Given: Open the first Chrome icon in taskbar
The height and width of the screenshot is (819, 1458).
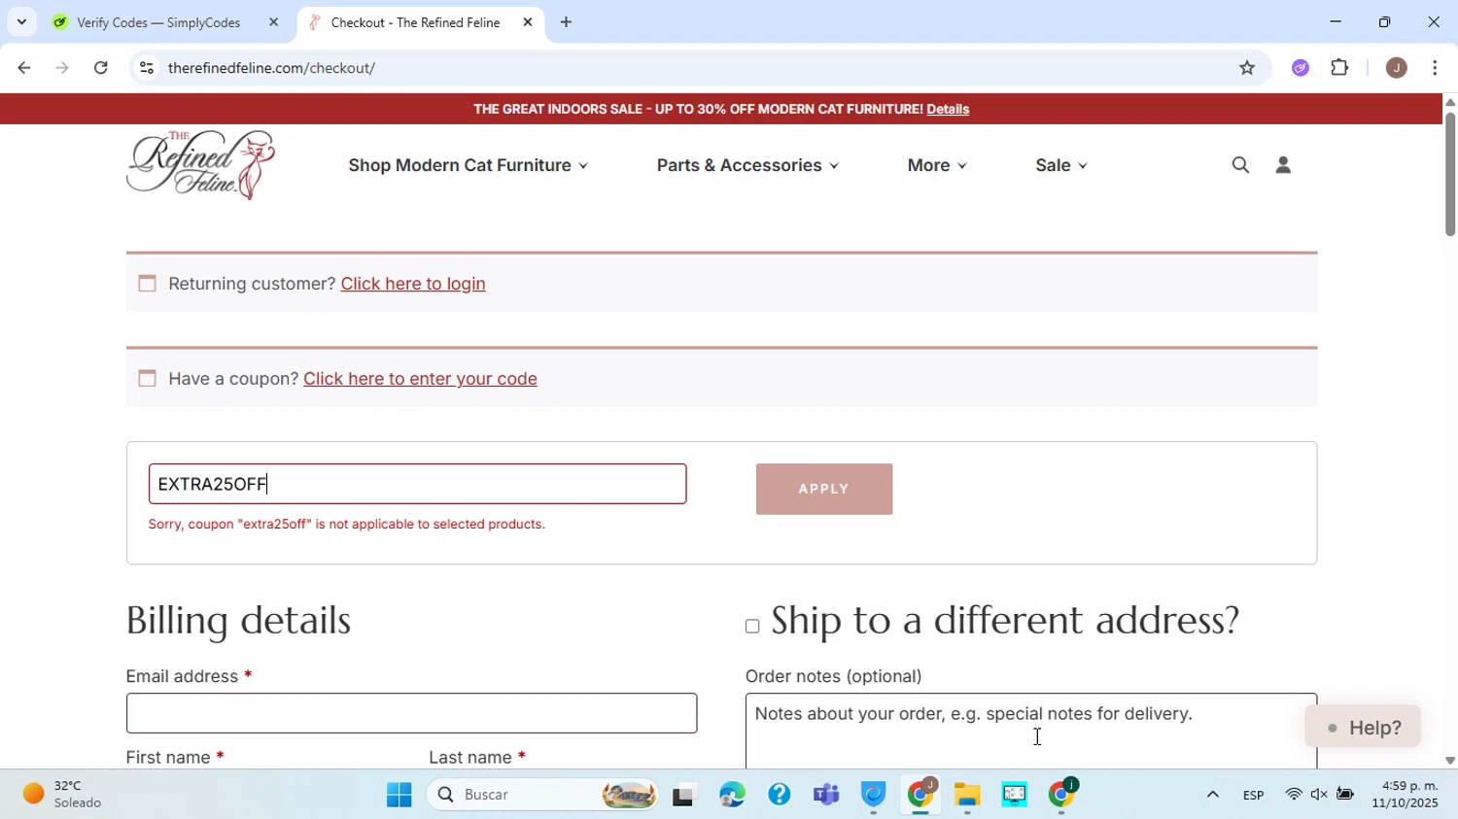Looking at the screenshot, I should [x=920, y=796].
